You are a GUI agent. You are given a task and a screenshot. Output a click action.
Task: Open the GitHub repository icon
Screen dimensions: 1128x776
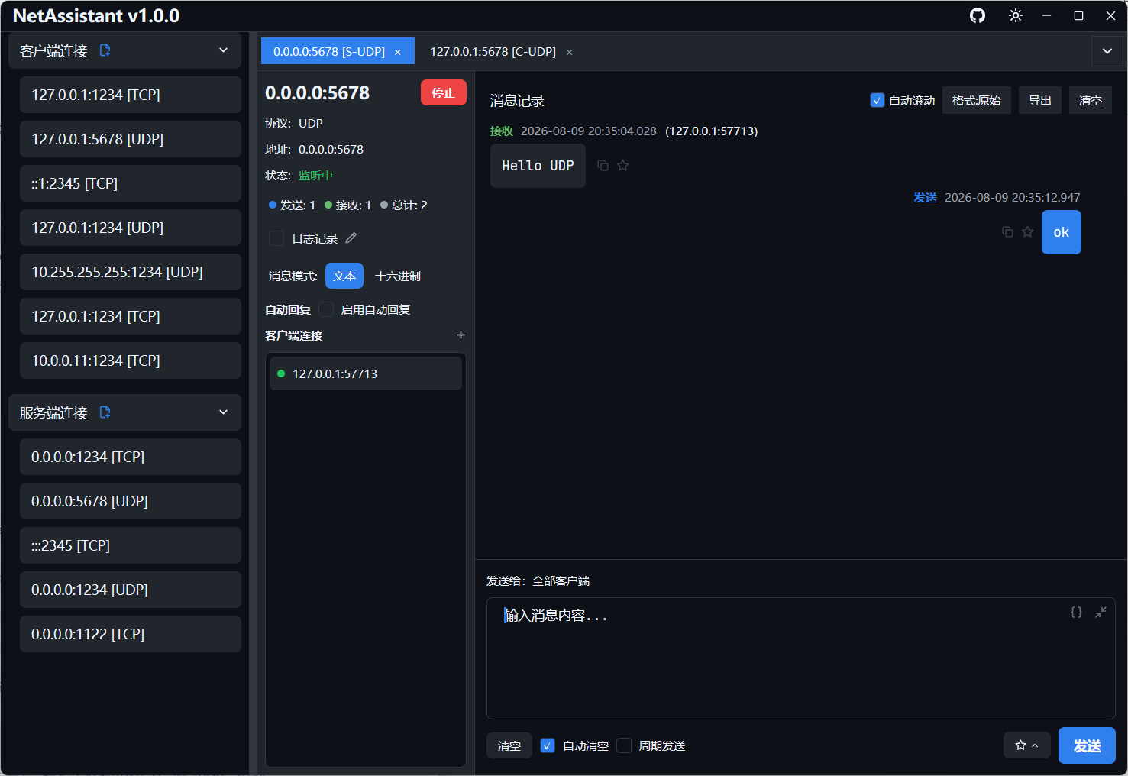(x=978, y=15)
